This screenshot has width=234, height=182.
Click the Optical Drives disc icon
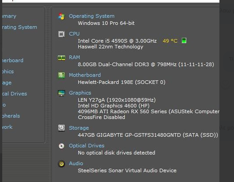[61, 146]
